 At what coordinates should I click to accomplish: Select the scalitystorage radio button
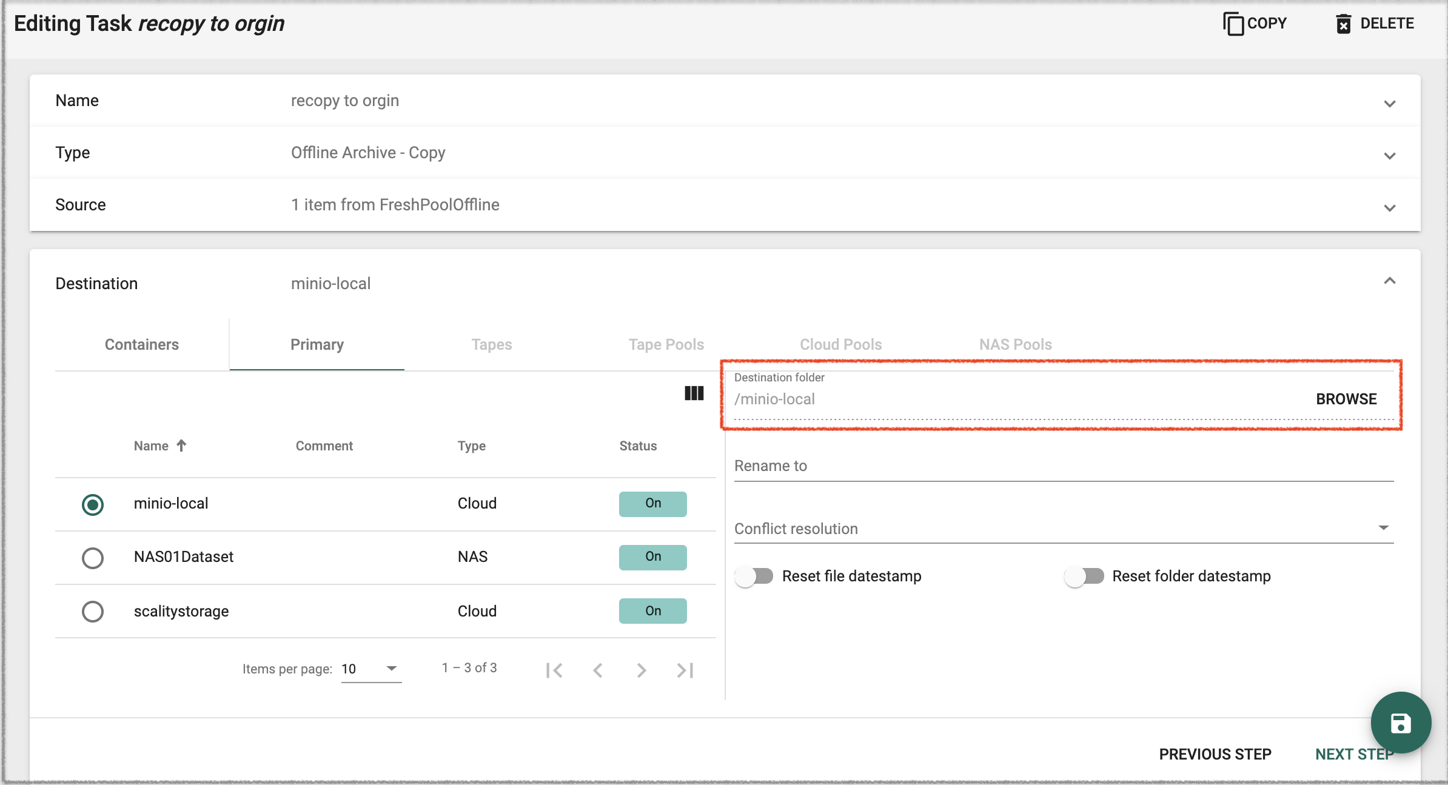pyautogui.click(x=93, y=611)
